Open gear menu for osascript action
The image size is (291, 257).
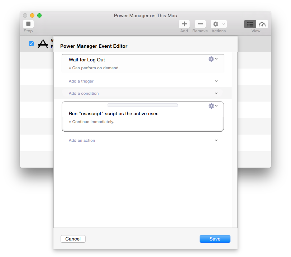click(213, 106)
